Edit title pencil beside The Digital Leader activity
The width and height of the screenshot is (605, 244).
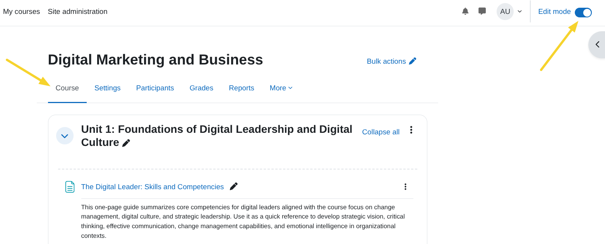click(233, 186)
